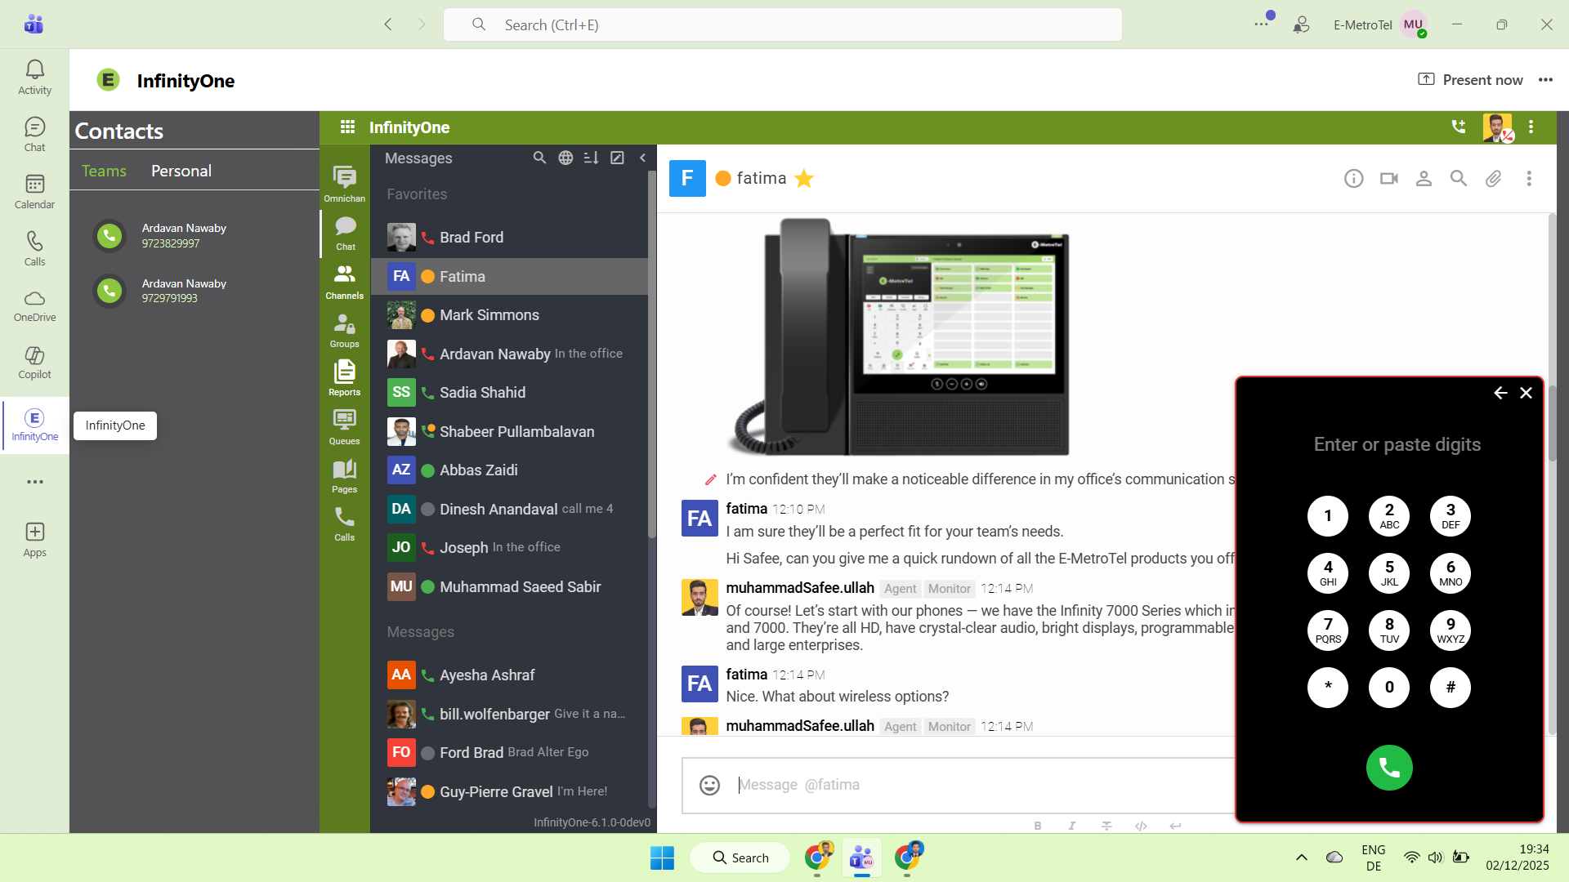Open the emoji picker in message box
The width and height of the screenshot is (1569, 882).
tap(709, 785)
